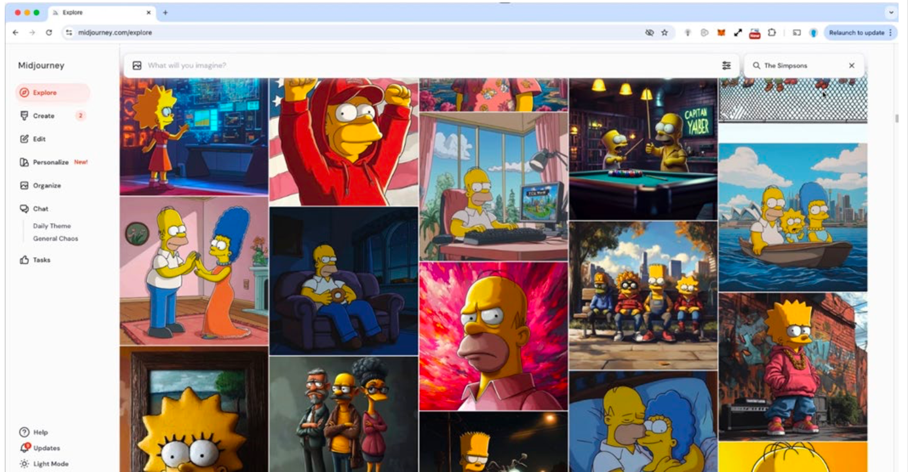Screen dimensions: 908x472
Task: Click the MetaMask fox extension icon
Action: (721, 33)
